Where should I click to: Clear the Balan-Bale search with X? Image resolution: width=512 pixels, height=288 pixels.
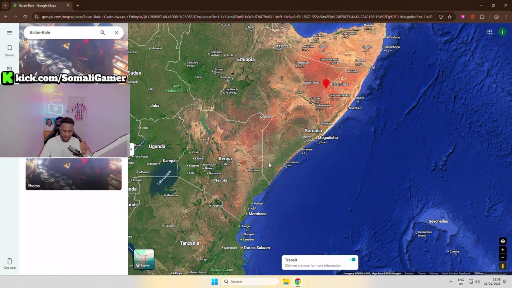[x=116, y=33]
